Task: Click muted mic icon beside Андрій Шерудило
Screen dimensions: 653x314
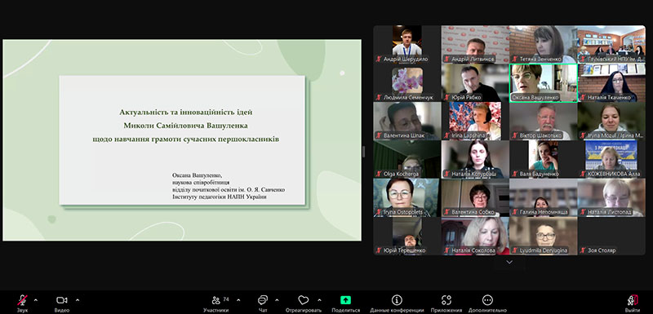Action: 379,59
